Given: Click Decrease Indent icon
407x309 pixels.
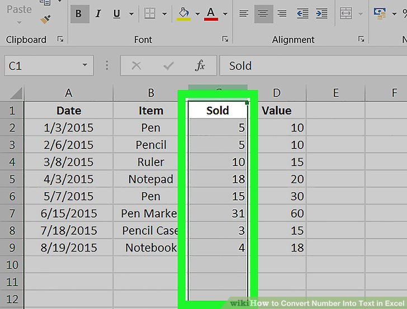Looking at the screenshot, I should [x=302, y=13].
